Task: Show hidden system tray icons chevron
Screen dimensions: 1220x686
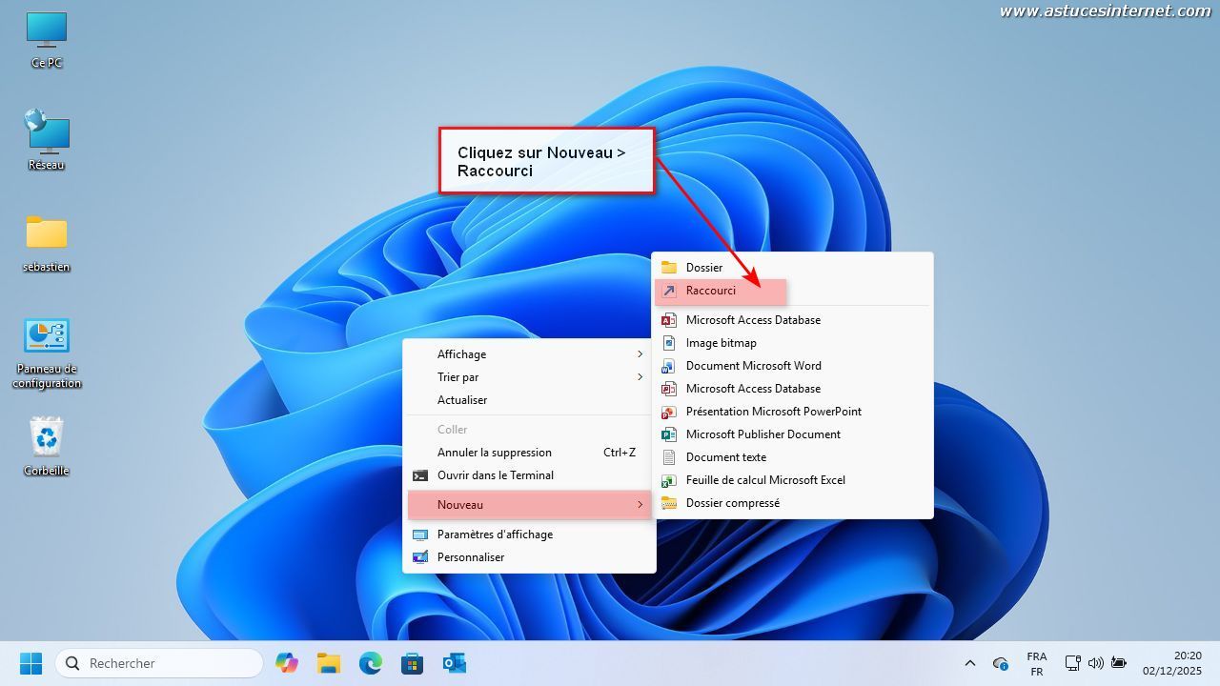Action: pos(970,663)
